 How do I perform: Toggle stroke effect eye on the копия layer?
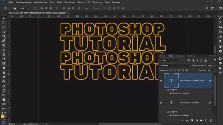tap(171, 93)
